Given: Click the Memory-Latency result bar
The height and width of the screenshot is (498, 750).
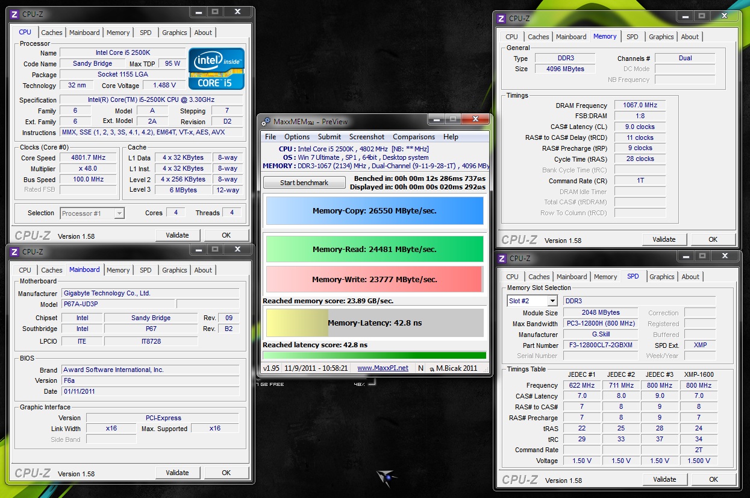Looking at the screenshot, I should [375, 323].
